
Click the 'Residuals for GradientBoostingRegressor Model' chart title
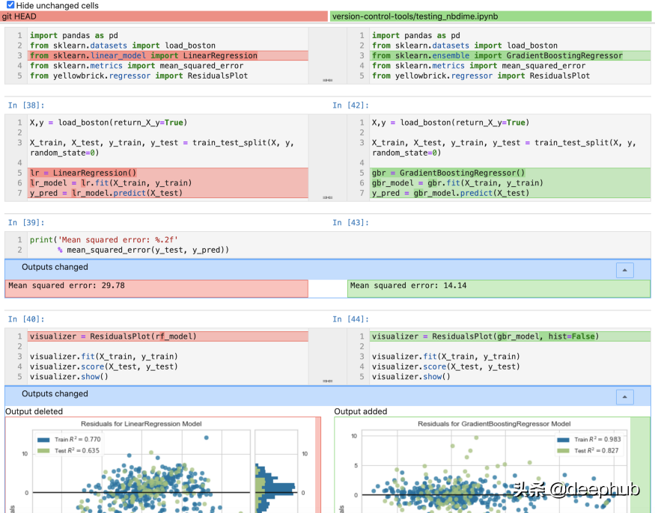click(494, 424)
